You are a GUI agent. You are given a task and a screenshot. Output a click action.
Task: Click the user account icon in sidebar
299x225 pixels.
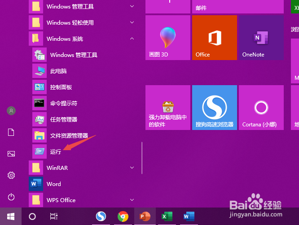tap(11, 111)
